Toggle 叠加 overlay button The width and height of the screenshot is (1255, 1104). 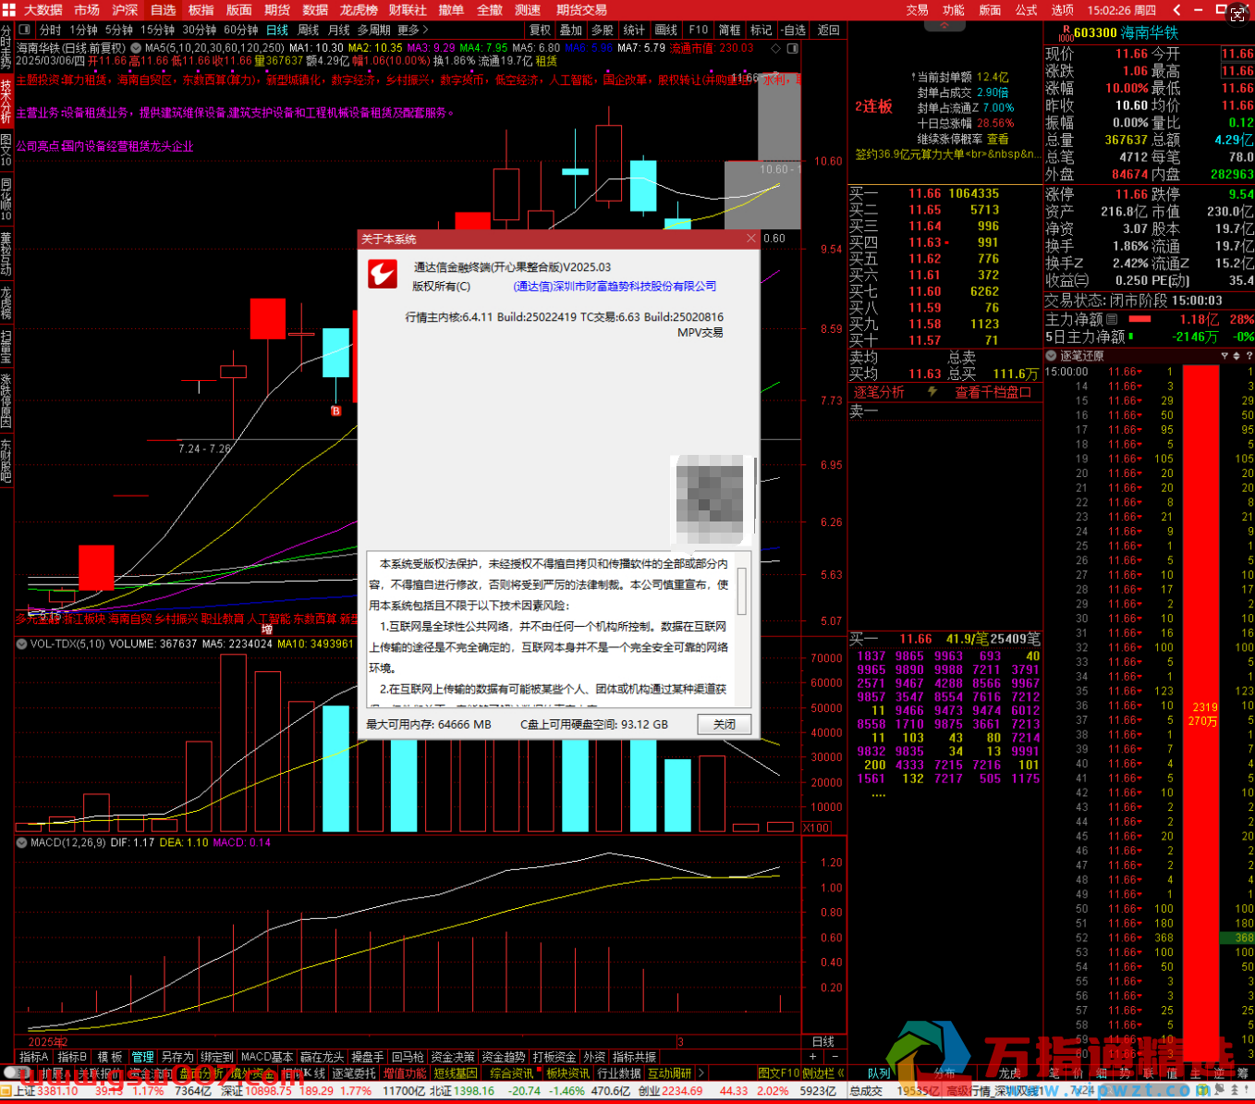pyautogui.click(x=571, y=31)
